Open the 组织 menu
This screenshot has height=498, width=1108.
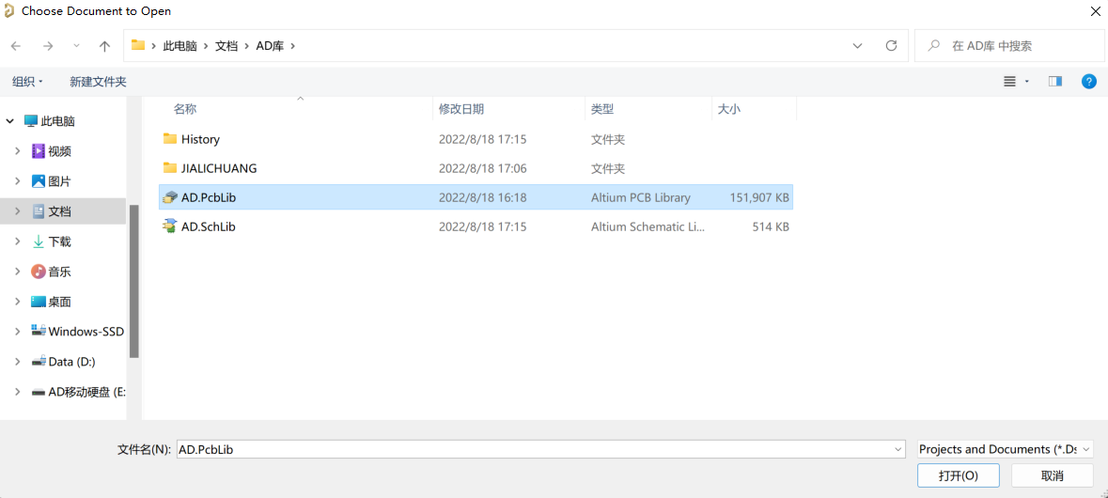[27, 82]
